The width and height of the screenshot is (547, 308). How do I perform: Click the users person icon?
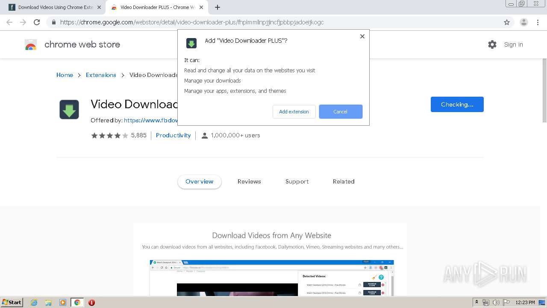click(204, 136)
